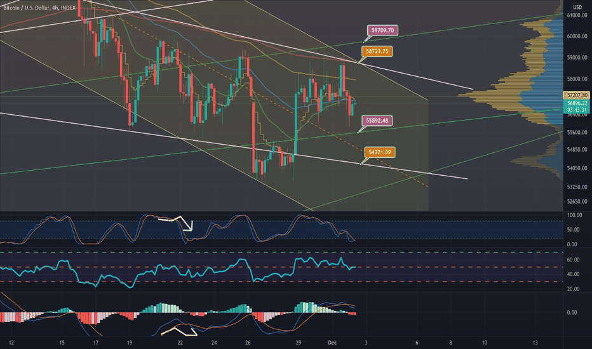
Task: Click the 59000.00 price axis level
Action: (x=577, y=57)
